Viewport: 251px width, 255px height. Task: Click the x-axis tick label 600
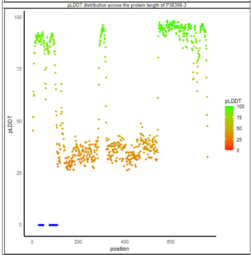click(171, 242)
